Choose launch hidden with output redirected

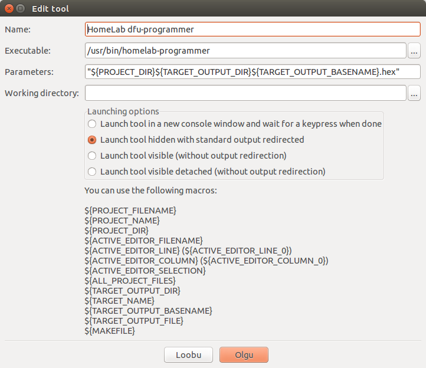click(92, 140)
